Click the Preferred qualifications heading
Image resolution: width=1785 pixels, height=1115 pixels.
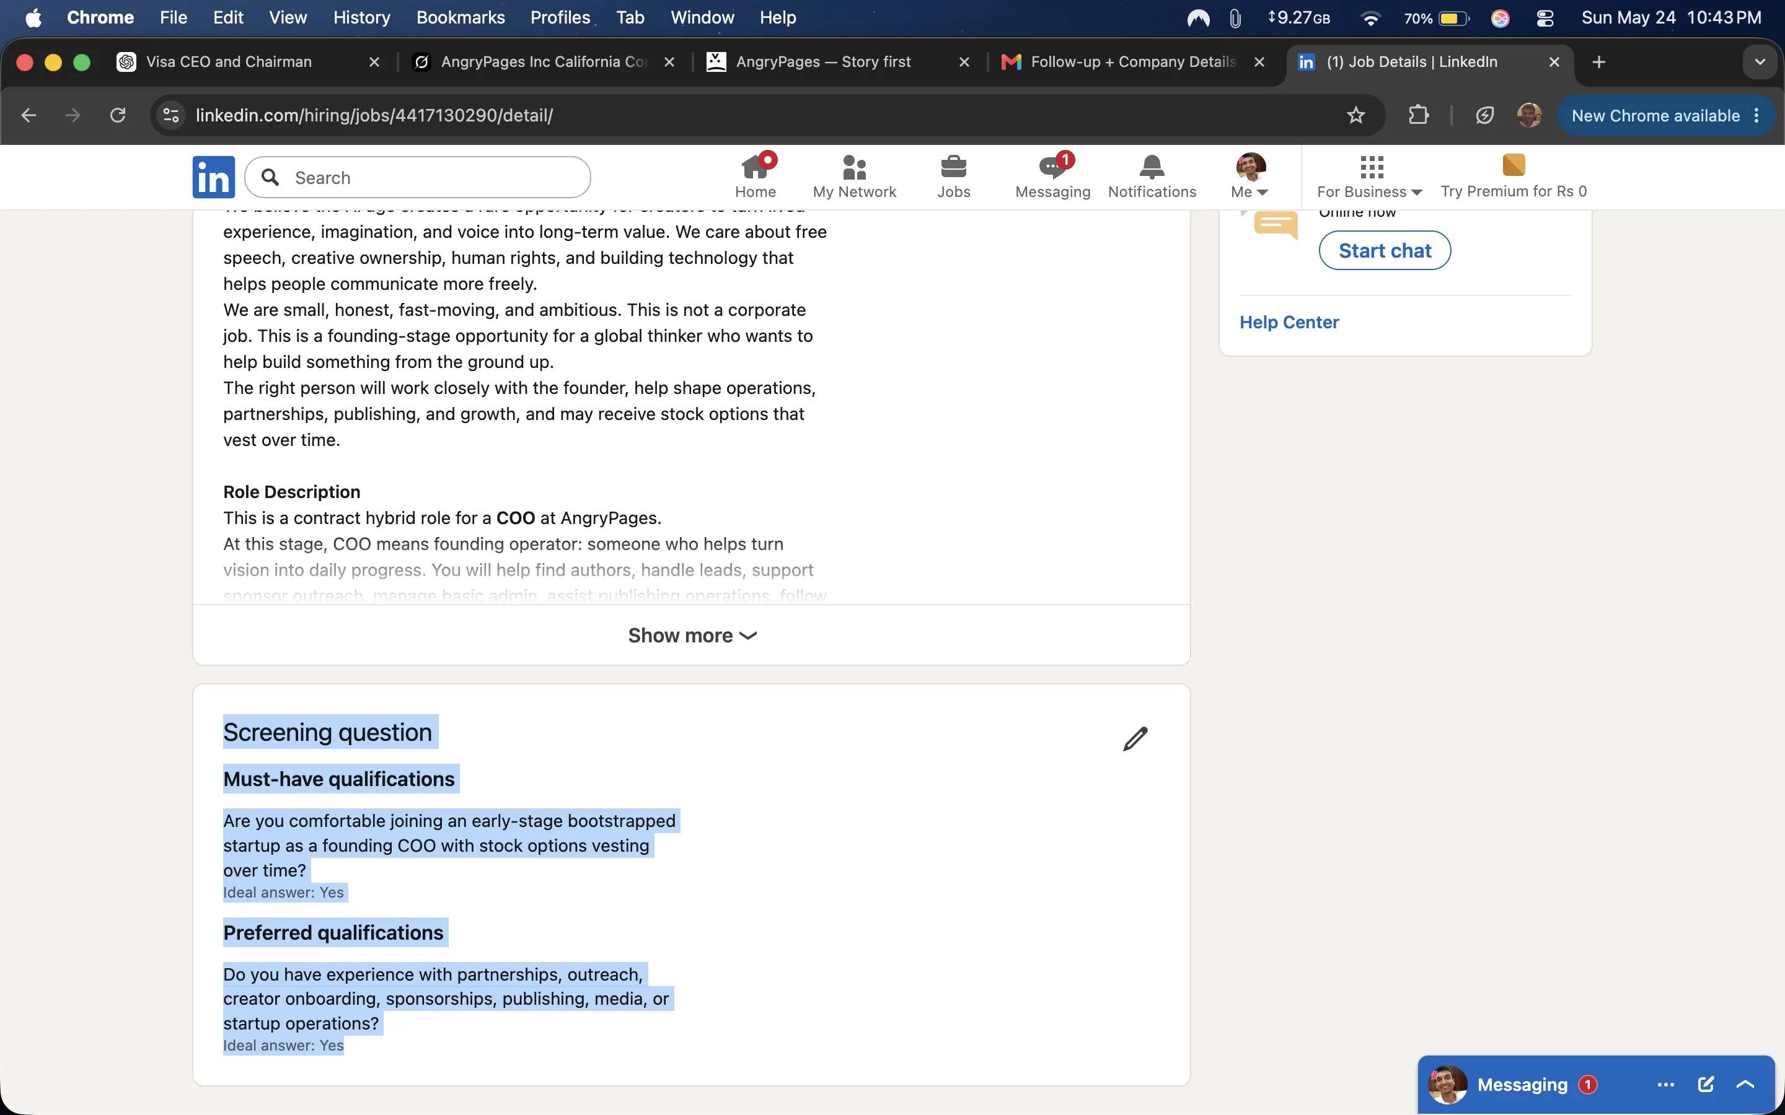click(x=333, y=932)
